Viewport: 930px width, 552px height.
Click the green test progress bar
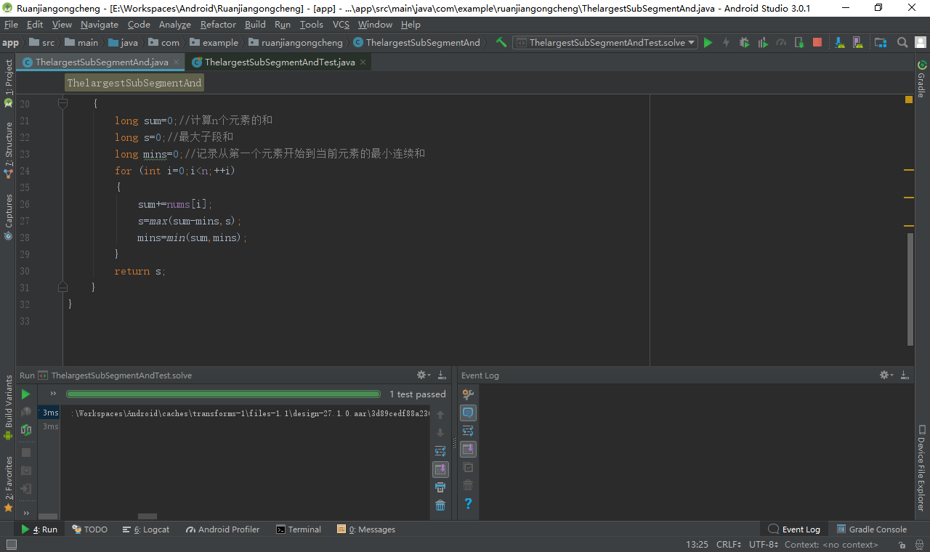(223, 394)
